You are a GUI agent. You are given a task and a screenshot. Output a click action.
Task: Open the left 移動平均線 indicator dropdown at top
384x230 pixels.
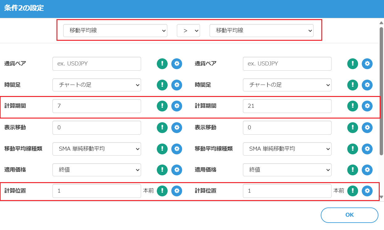pos(115,31)
